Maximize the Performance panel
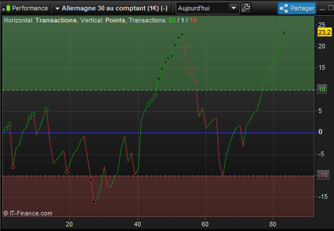The height and width of the screenshot is (231, 334). pos(331,8)
